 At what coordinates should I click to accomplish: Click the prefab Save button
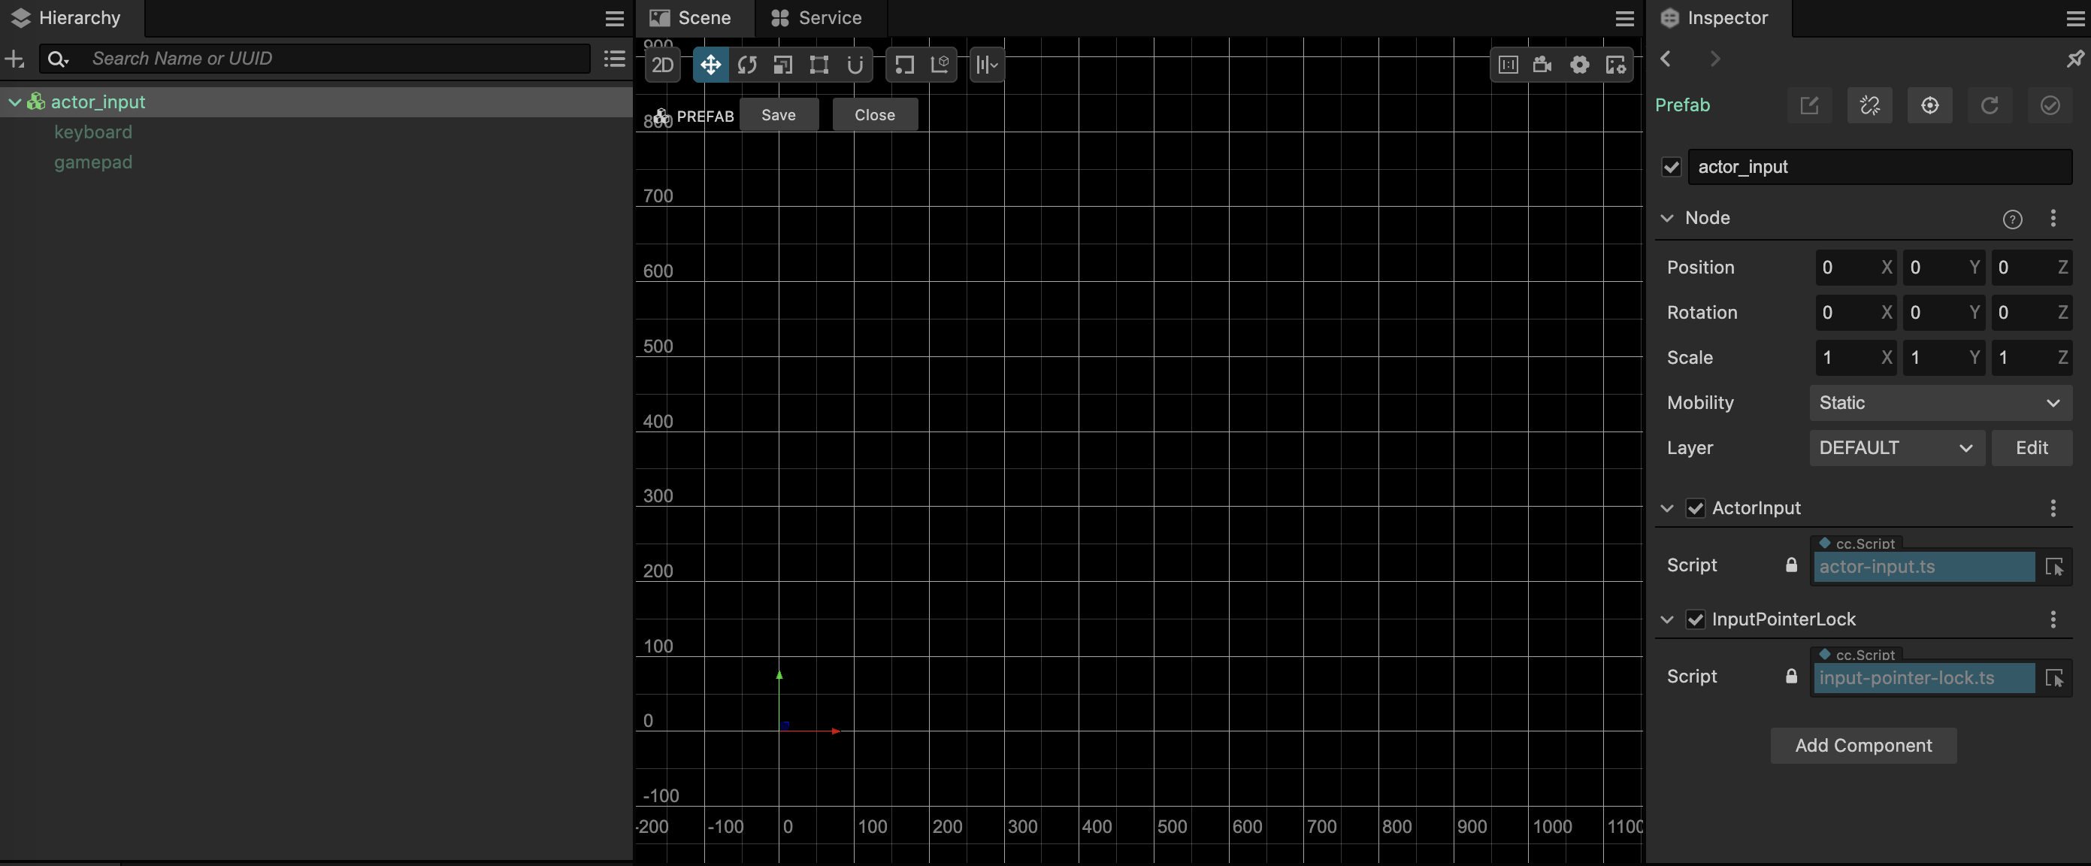[778, 115]
